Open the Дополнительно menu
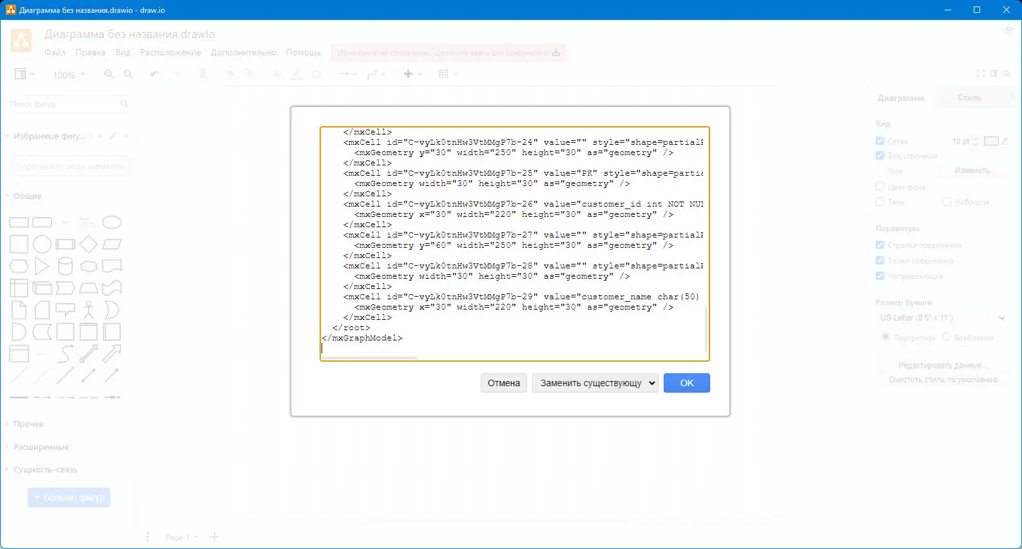This screenshot has height=549, width=1022. point(244,53)
